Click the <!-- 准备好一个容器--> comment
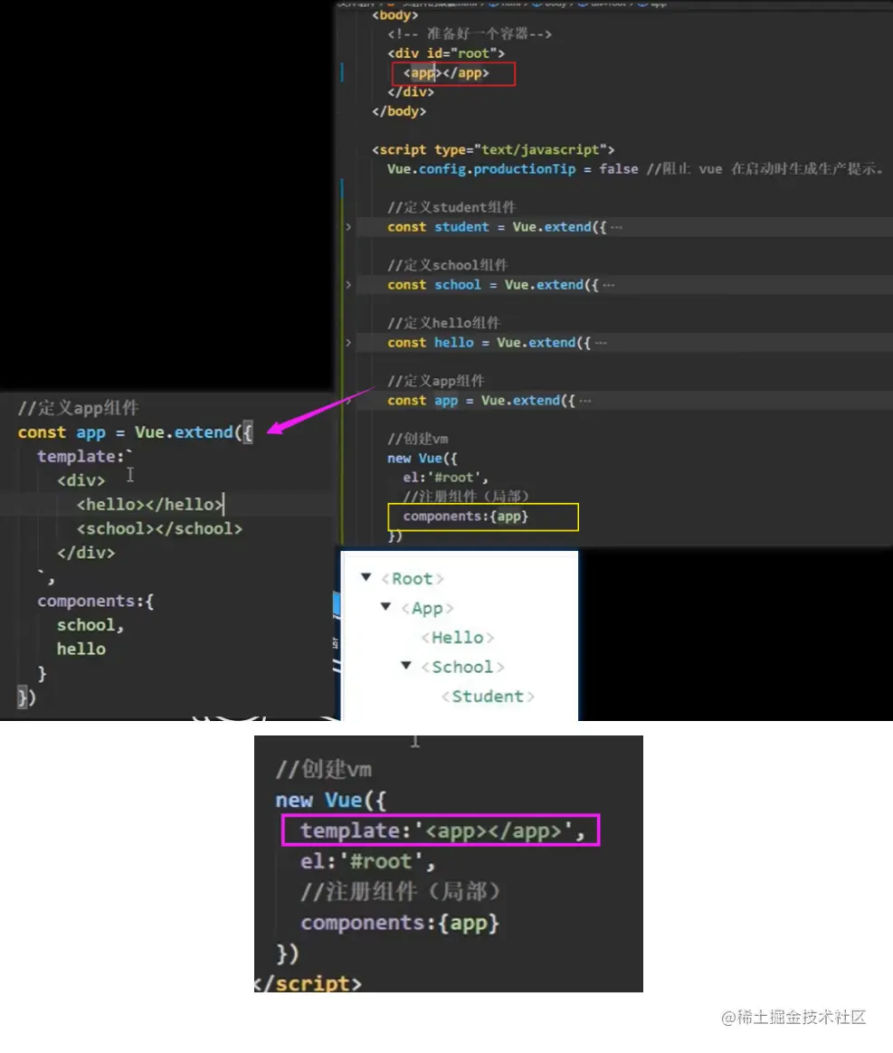Image resolution: width=893 pixels, height=1053 pixels. [470, 33]
